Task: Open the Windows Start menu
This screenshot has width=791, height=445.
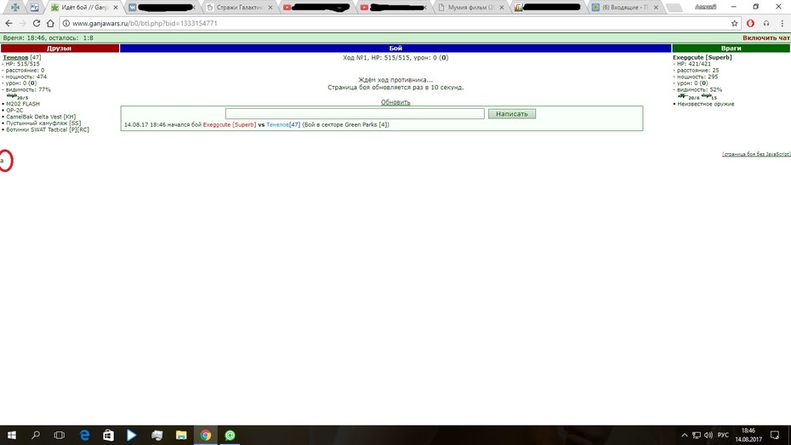Action: pos(12,435)
